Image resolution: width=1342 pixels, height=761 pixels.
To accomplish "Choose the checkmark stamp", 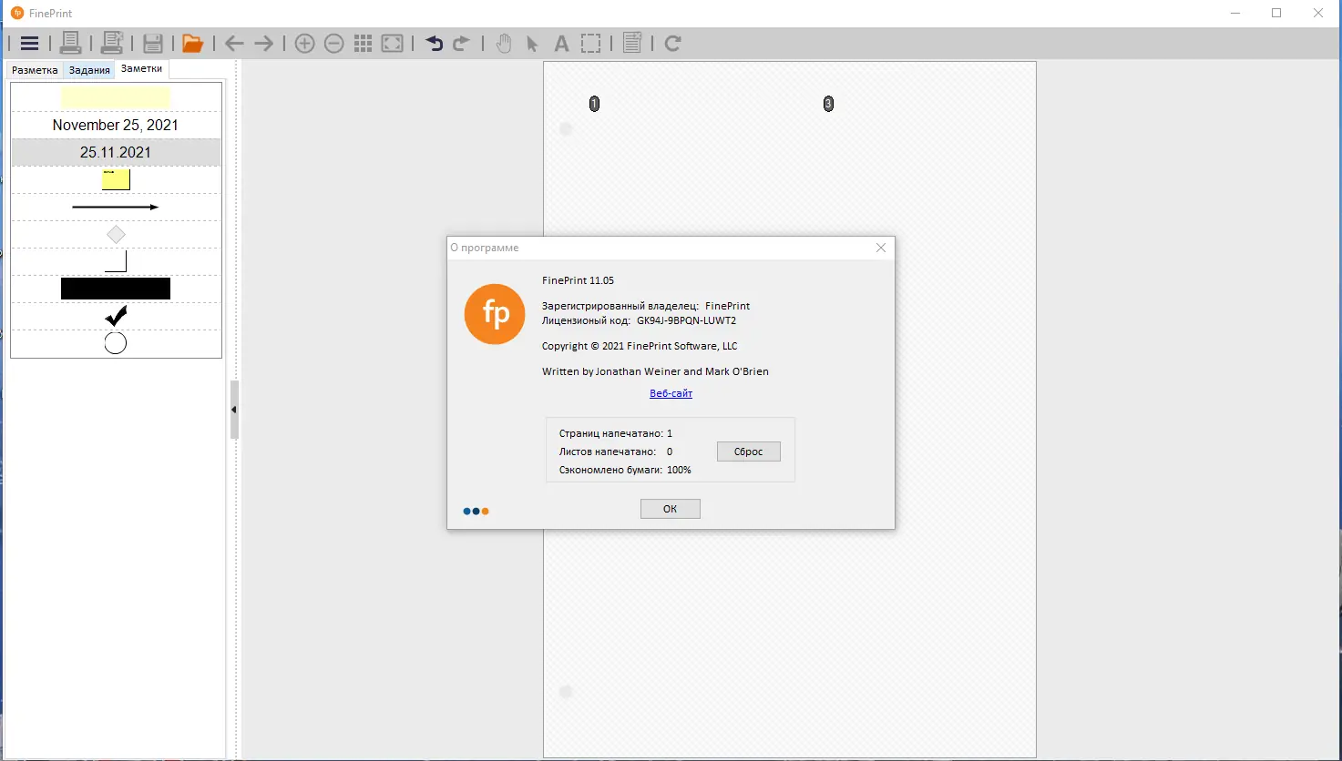I will (x=116, y=316).
